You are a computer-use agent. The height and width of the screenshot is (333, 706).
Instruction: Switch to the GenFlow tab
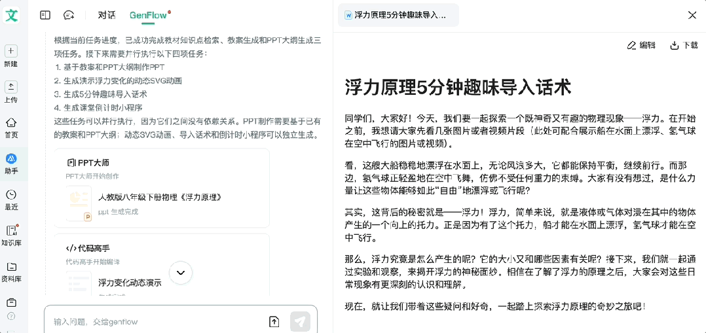[148, 15]
